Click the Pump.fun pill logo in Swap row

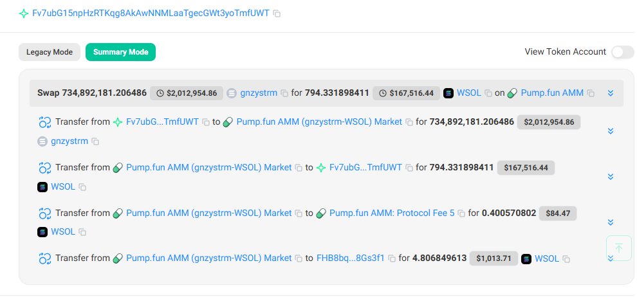[x=513, y=93]
